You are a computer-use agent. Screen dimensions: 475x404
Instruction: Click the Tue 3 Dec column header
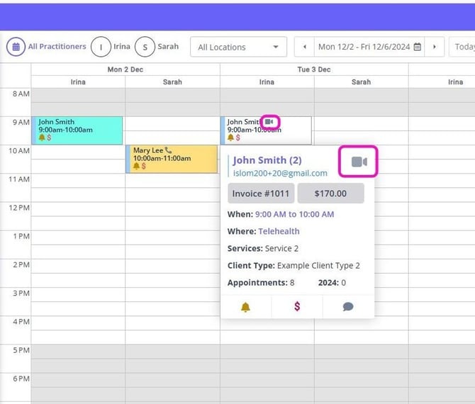314,69
